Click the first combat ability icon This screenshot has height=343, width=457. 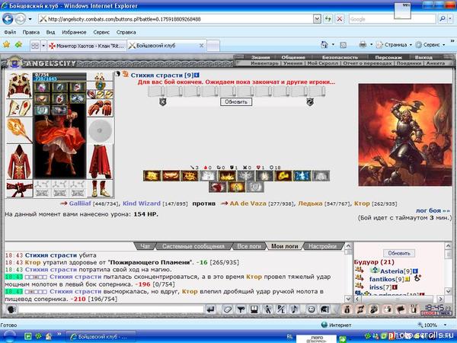[x=151, y=177]
